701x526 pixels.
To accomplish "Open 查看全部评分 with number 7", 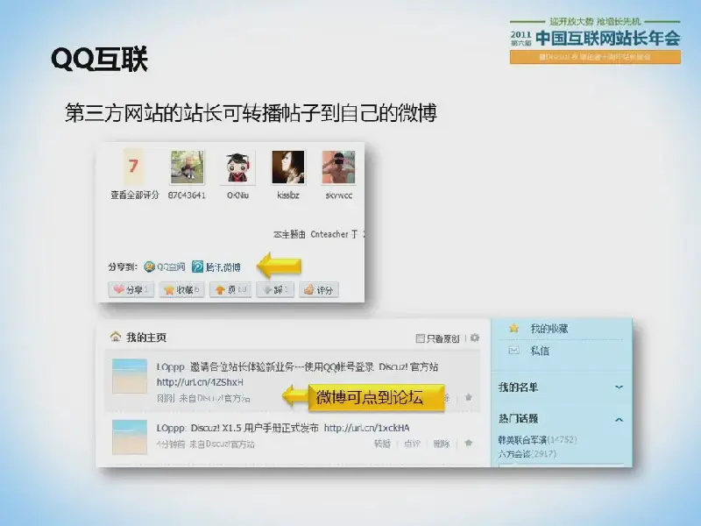I will click(134, 174).
